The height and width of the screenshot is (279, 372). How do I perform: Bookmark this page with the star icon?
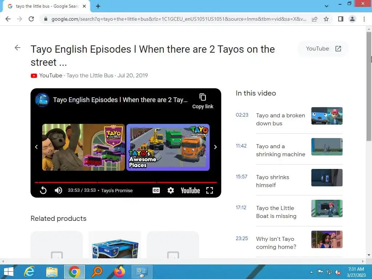coord(326,19)
